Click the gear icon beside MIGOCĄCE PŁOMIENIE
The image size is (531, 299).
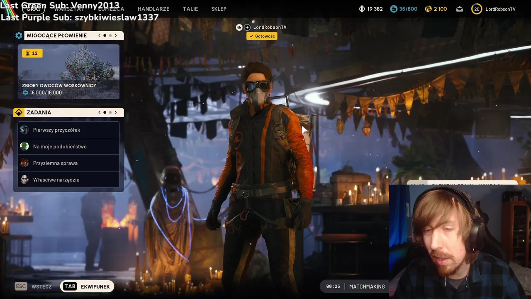pyautogui.click(x=19, y=36)
